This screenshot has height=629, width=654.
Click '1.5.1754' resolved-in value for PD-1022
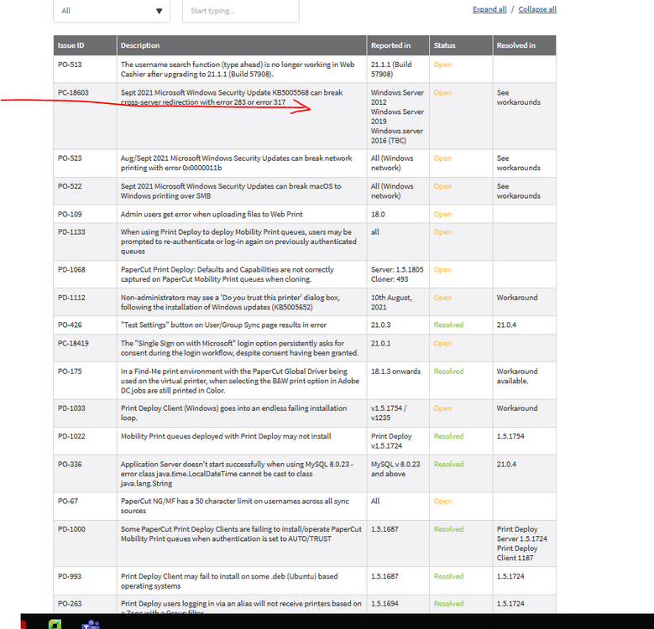click(x=510, y=436)
